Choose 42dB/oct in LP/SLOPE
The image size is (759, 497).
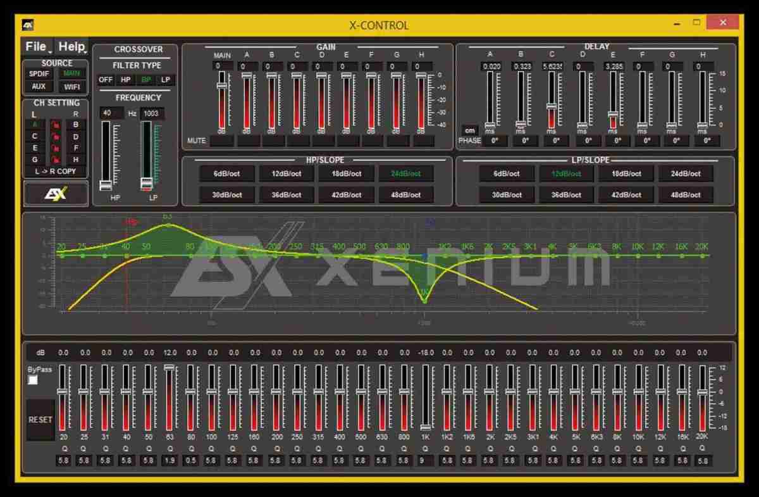coord(626,195)
